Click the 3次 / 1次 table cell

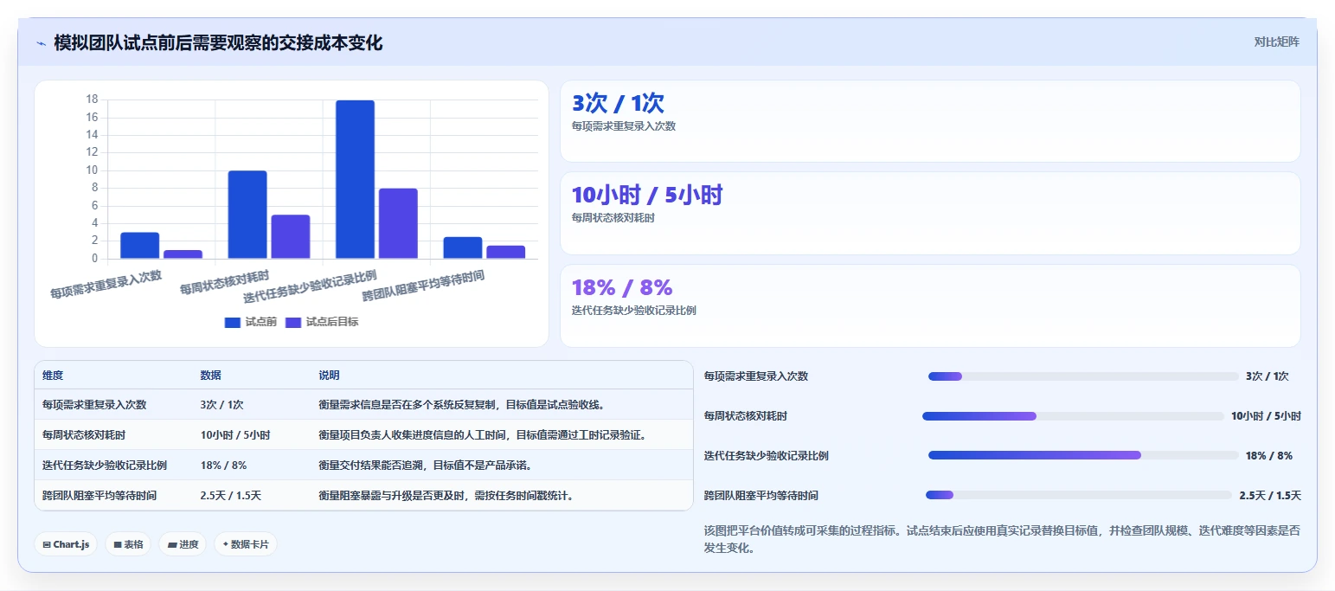(x=222, y=404)
